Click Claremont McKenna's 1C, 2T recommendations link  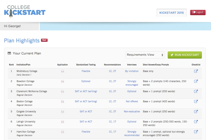point(113,91)
